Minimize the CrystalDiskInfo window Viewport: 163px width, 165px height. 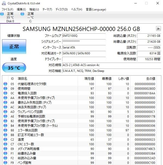coord(136,3)
